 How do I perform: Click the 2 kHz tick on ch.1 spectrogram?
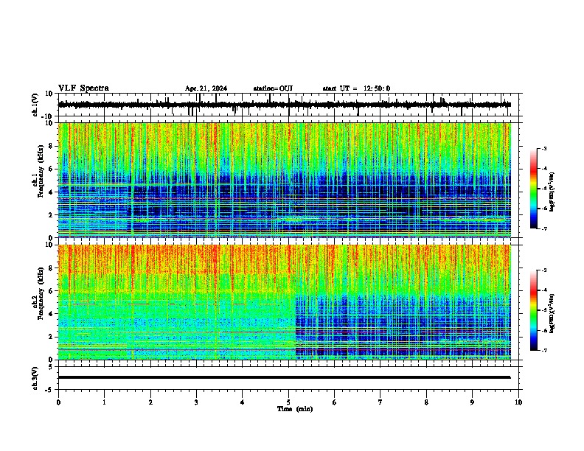tap(51, 215)
